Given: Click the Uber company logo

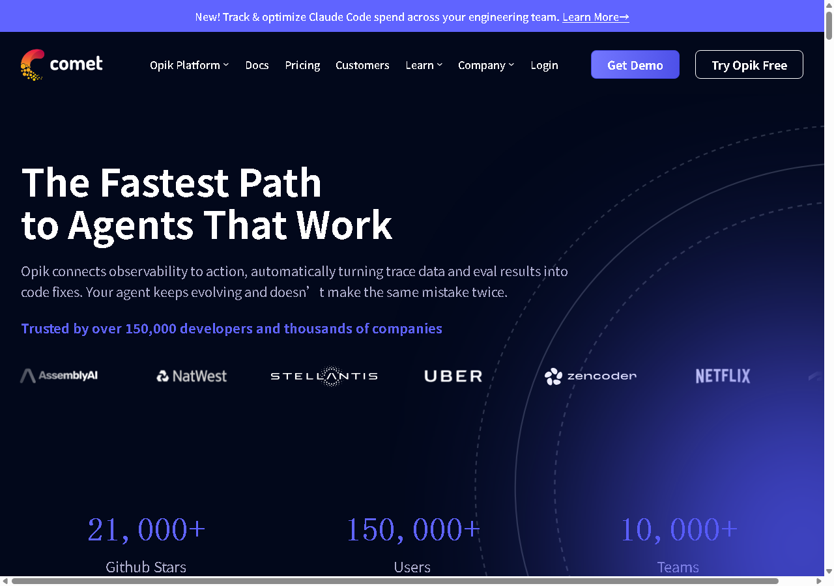Looking at the screenshot, I should point(453,376).
